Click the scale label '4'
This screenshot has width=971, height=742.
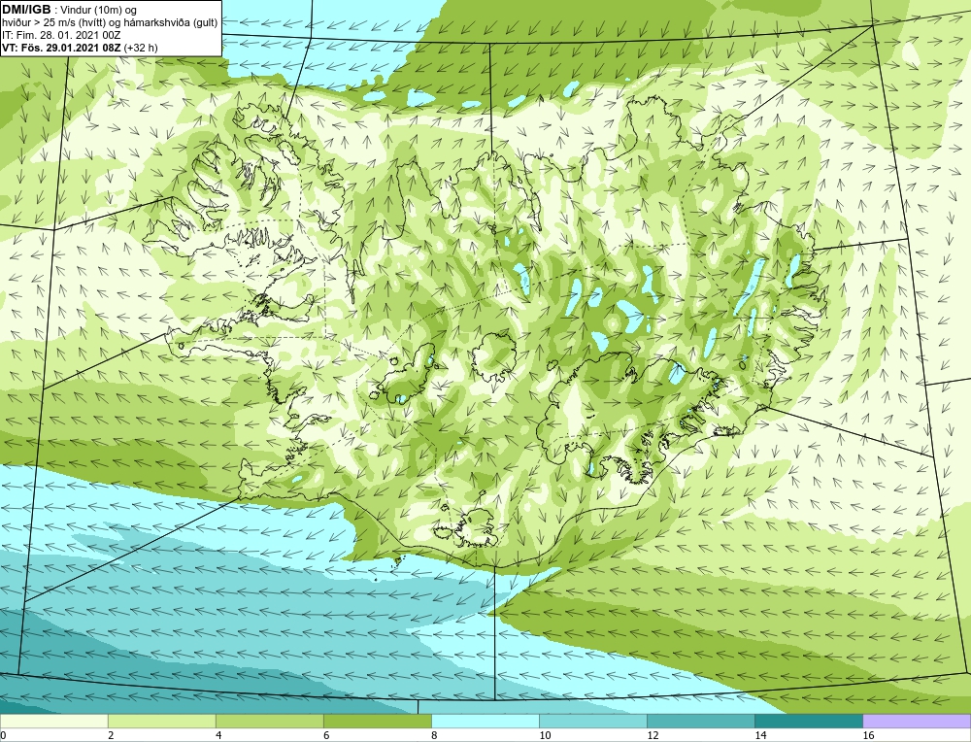pos(218,735)
